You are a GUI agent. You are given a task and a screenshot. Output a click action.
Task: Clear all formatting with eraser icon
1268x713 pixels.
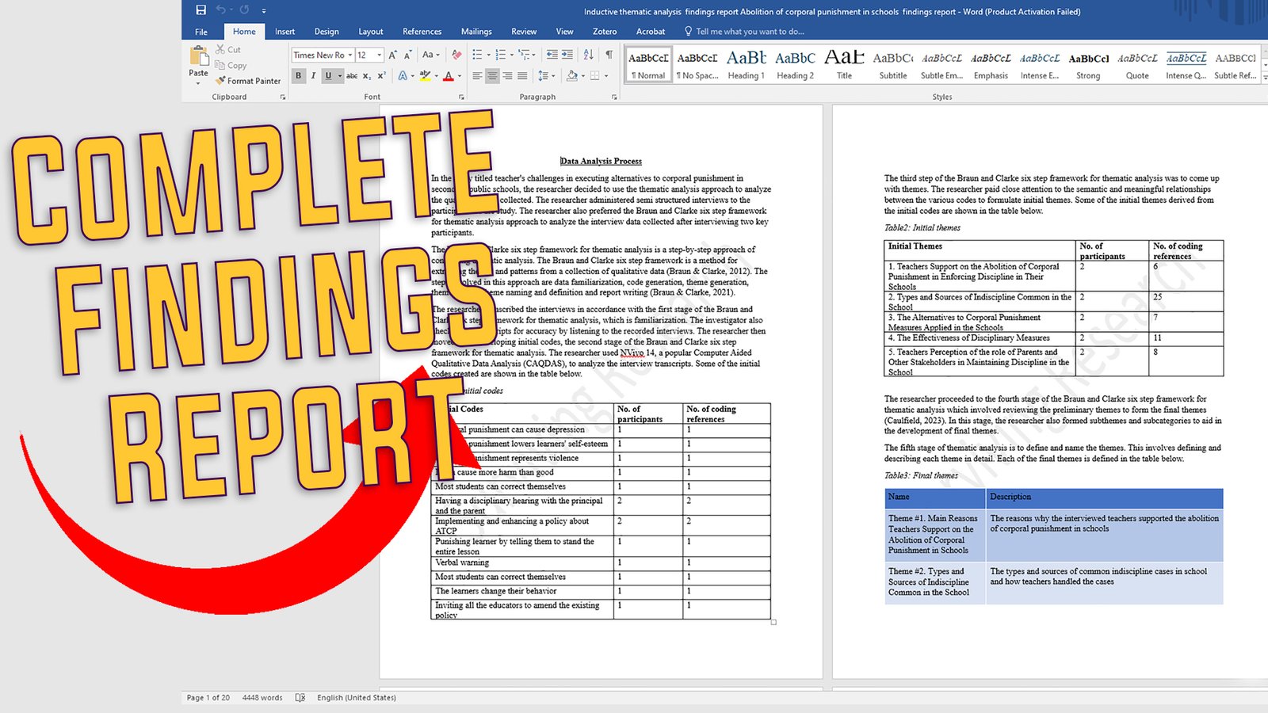(x=456, y=55)
